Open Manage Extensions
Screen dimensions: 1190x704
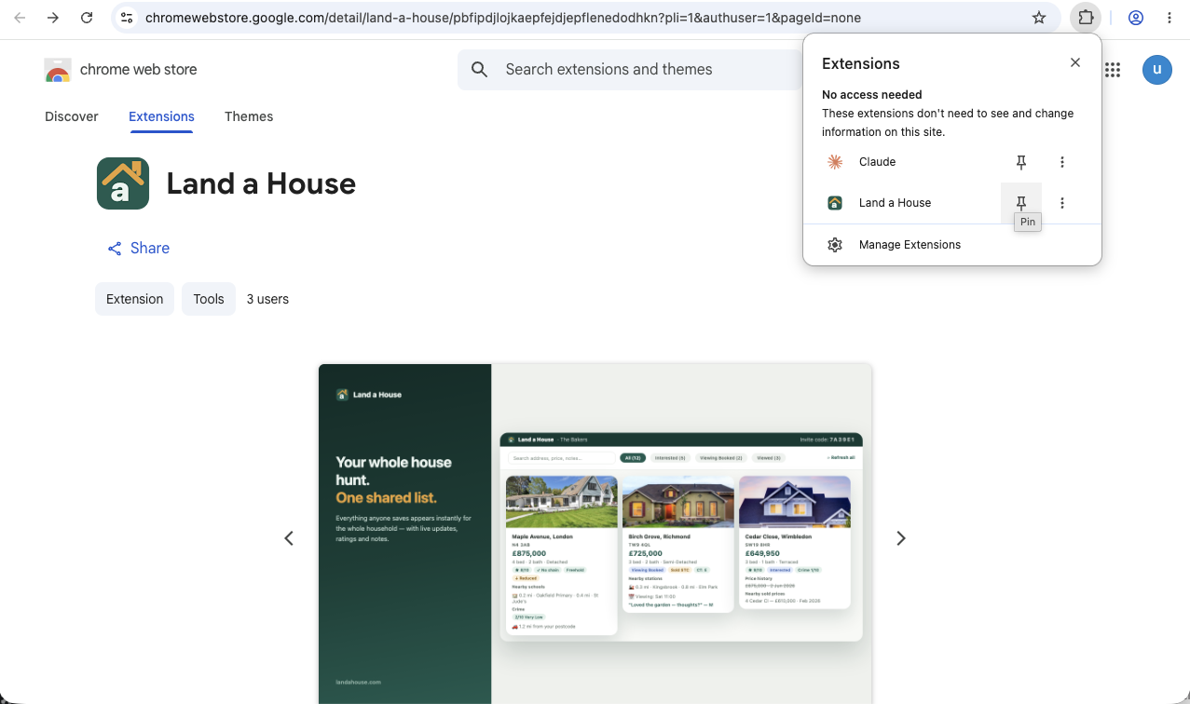pos(952,245)
